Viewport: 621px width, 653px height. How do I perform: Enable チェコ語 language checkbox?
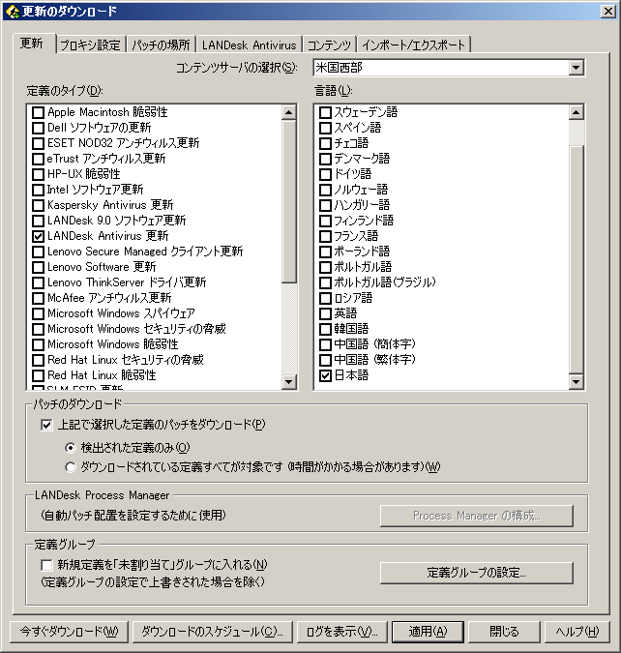[325, 143]
